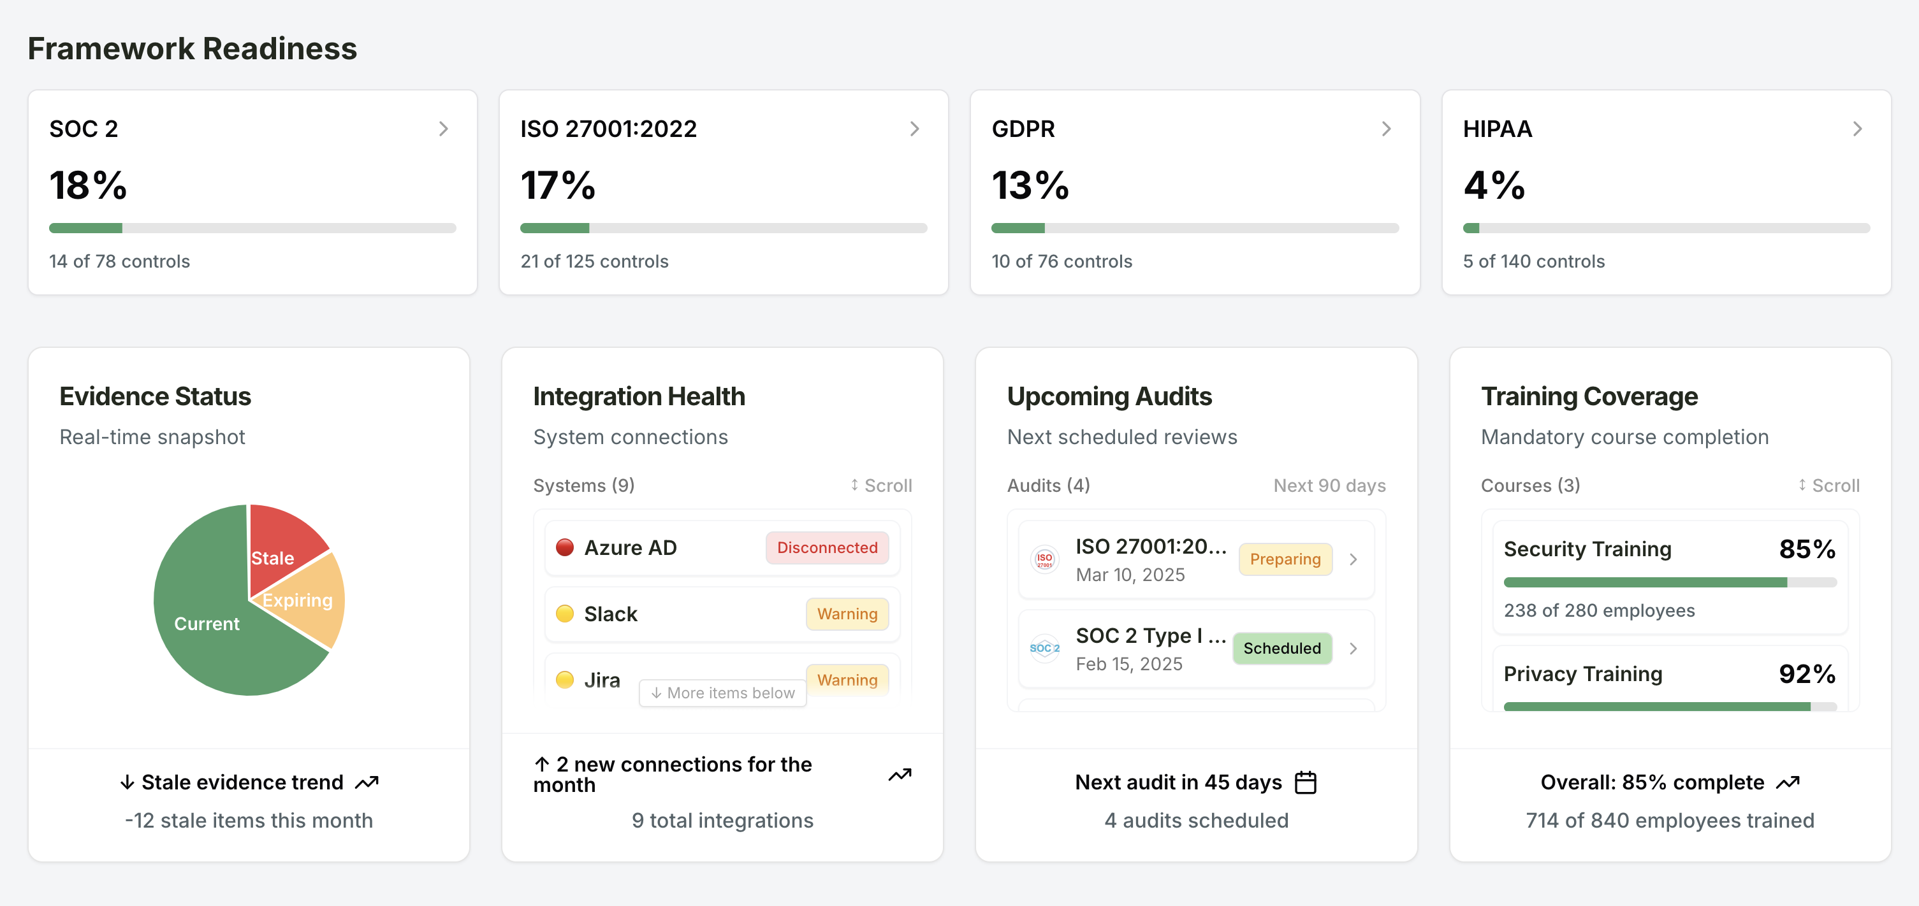The width and height of the screenshot is (1919, 906).
Task: Open the GDPR framework details
Action: [x=1385, y=128]
